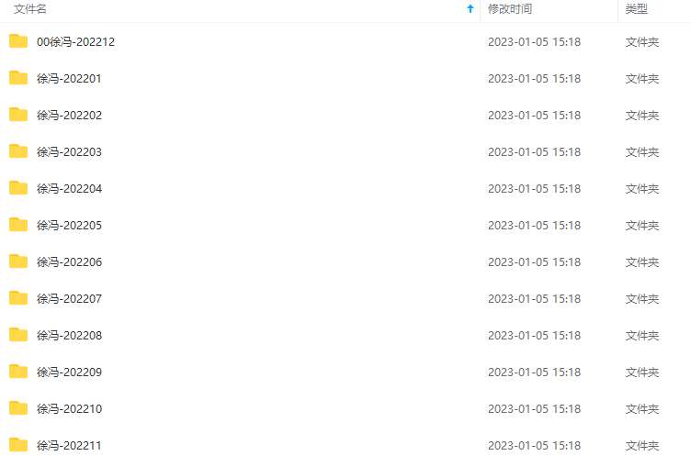
Task: Open the 徐冯-202210 folder name
Action: pos(69,409)
